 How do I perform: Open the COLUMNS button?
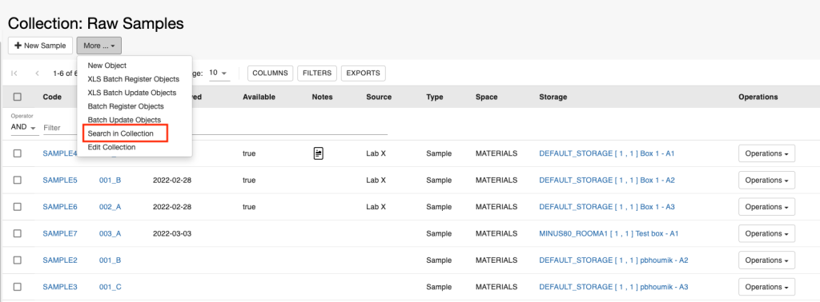(x=270, y=73)
